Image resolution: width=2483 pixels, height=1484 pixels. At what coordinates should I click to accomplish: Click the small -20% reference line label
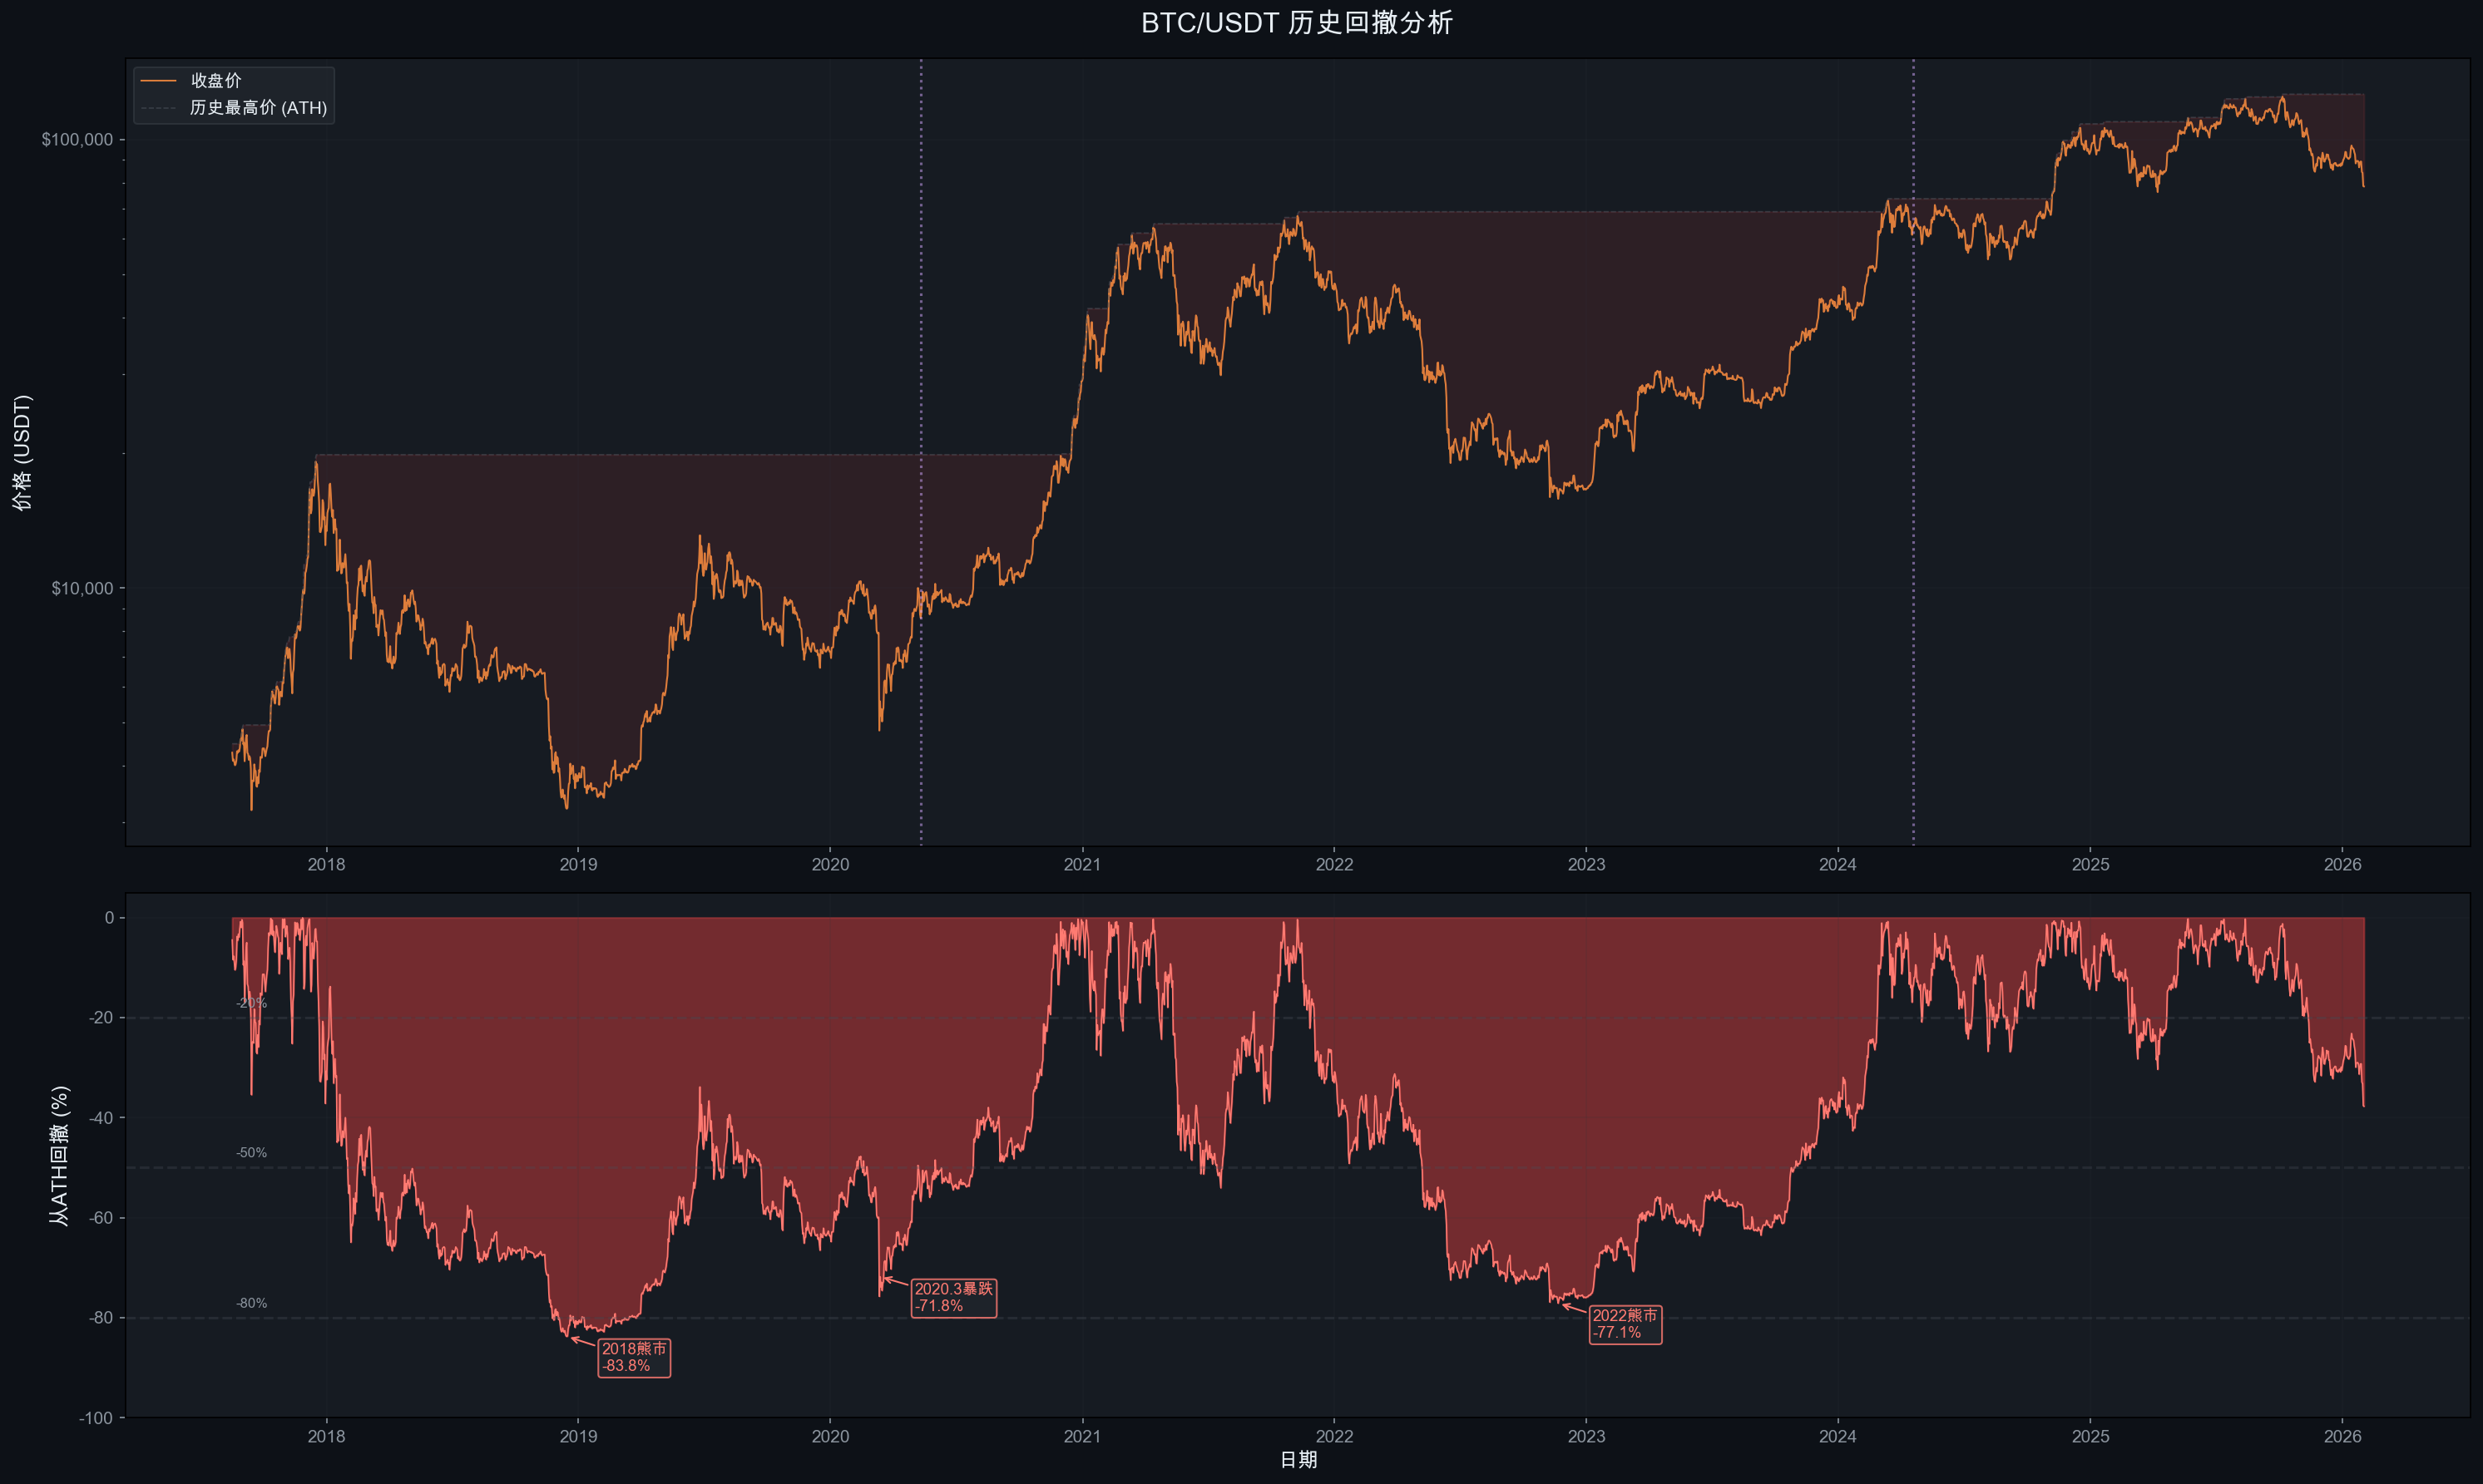coord(251,1003)
